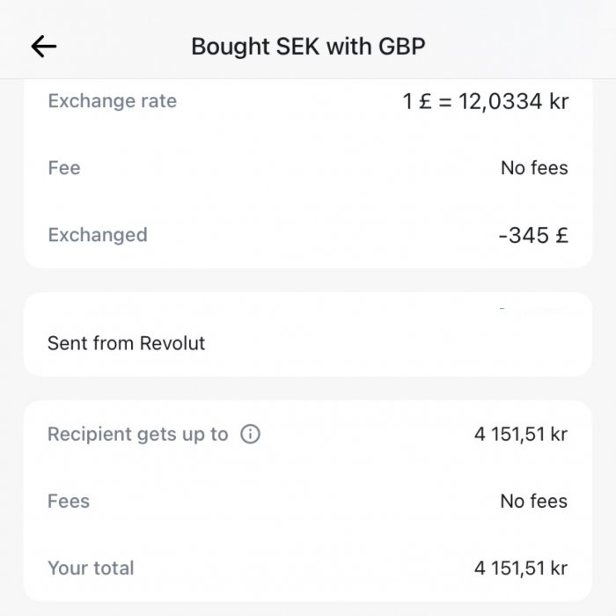
Task: Open info icon beside Recipient gets up to
Action: pyautogui.click(x=250, y=434)
